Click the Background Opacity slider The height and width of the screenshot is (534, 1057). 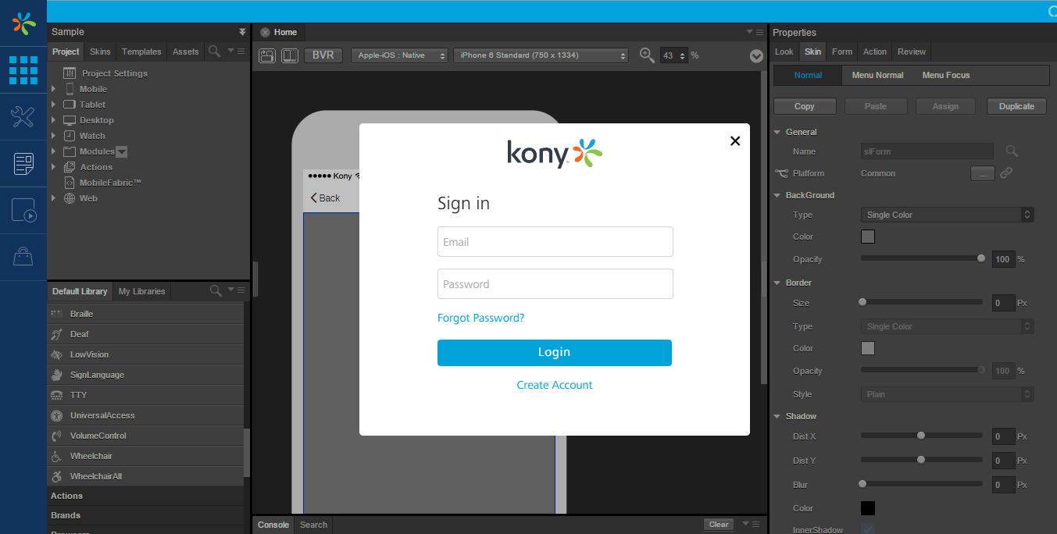(x=922, y=258)
